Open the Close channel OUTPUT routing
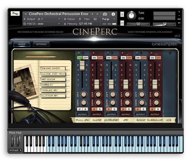This screenshot has height=161, width=195. tap(97, 114)
